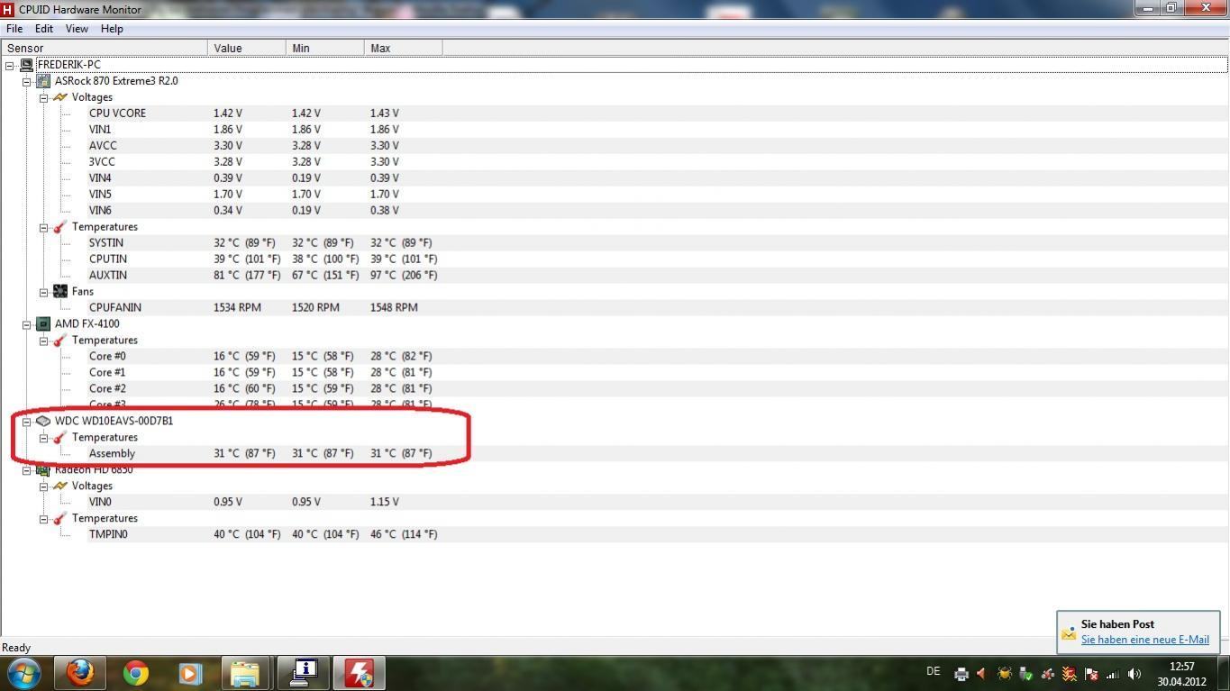Image resolution: width=1230 pixels, height=691 pixels.
Task: Open the File menu
Action: (14, 29)
